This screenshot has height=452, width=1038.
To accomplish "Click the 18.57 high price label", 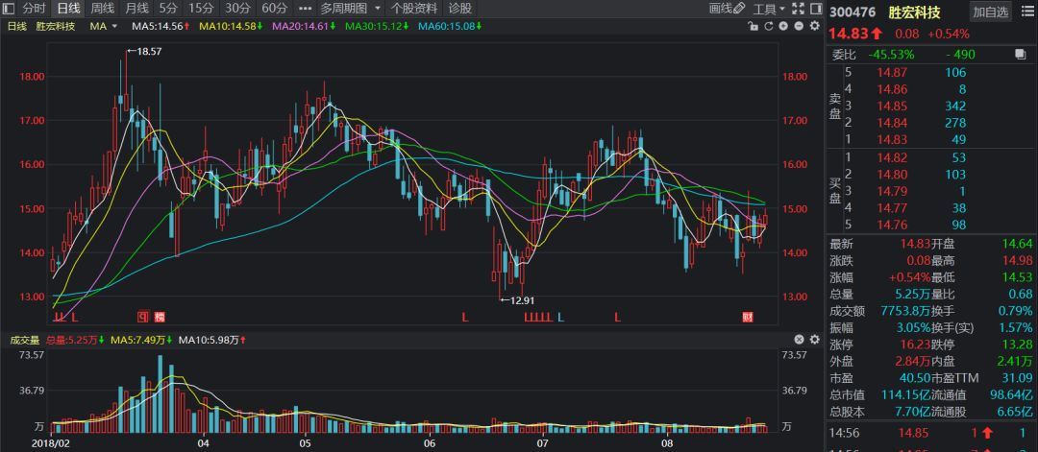I will (x=149, y=51).
